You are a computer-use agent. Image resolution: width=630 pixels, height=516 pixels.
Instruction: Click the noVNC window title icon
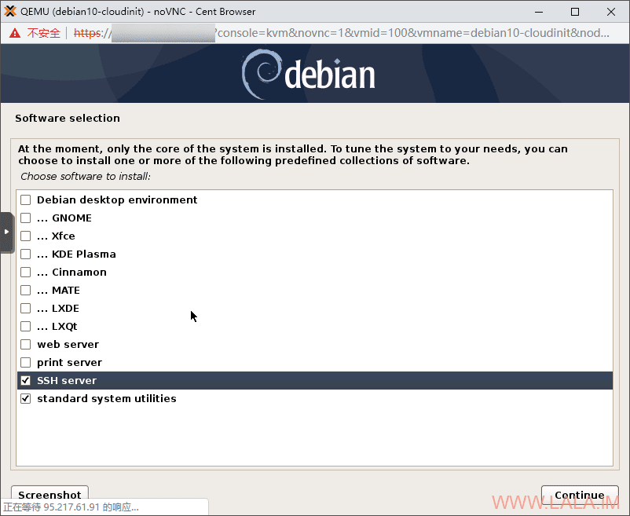coord(10,11)
